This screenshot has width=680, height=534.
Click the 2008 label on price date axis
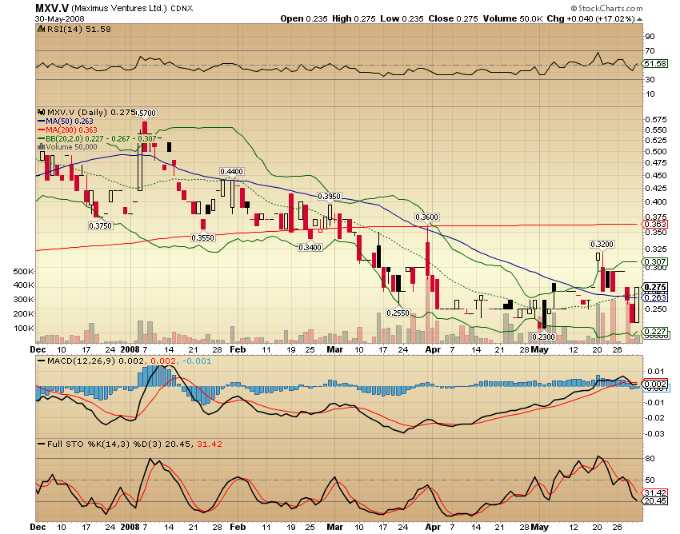pyautogui.click(x=130, y=350)
